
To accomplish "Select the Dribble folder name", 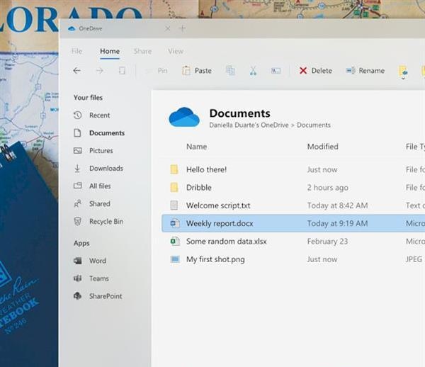I will [x=199, y=188].
